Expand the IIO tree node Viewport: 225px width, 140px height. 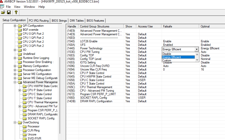point(15,50)
